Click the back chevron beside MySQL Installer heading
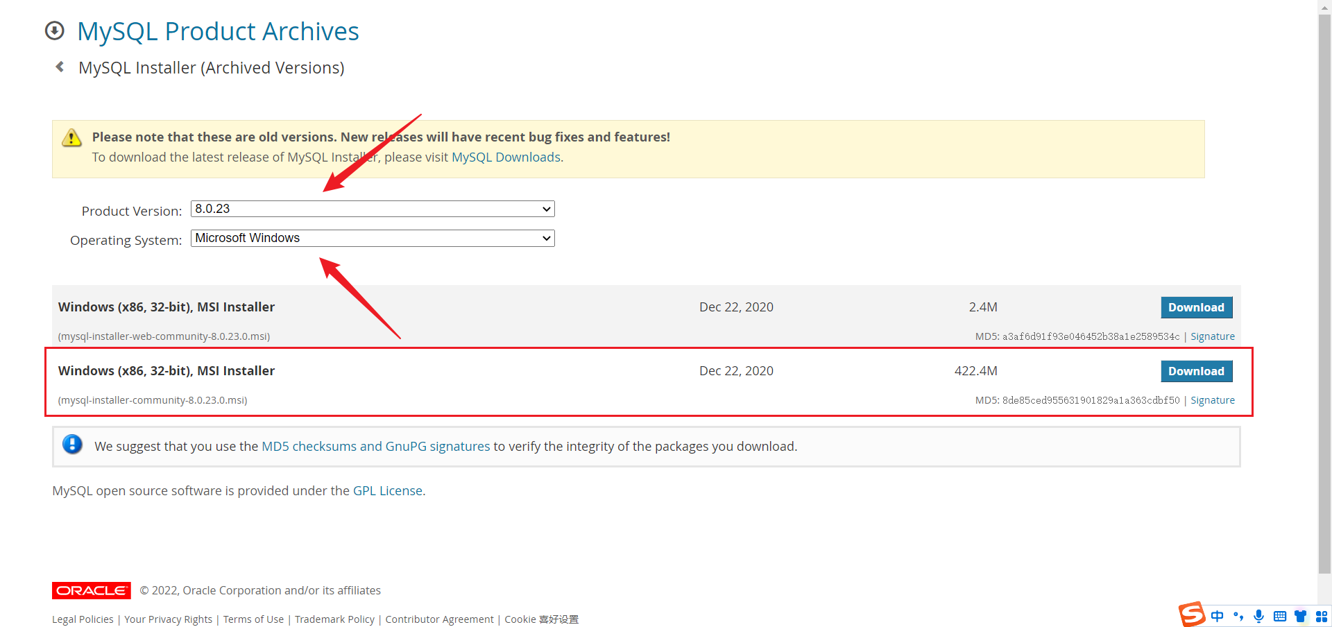This screenshot has width=1332, height=627. [x=60, y=67]
